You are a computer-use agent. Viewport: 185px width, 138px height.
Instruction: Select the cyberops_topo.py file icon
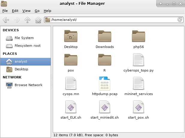tap(139, 60)
